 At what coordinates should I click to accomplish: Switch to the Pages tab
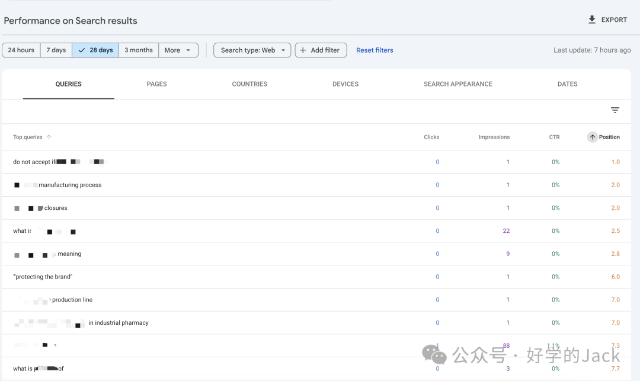pos(156,84)
